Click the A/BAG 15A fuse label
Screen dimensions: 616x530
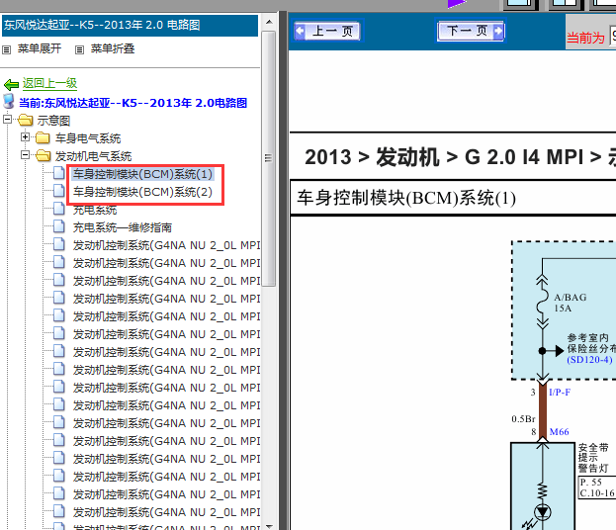[571, 303]
